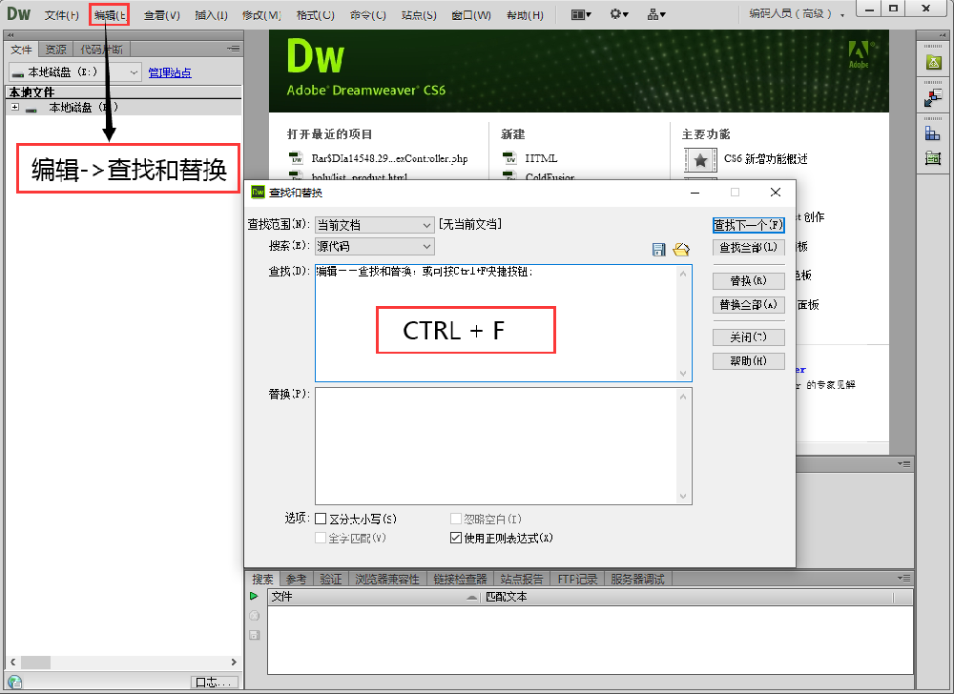Open the 窗口(W) menu
The image size is (954, 694).
coord(471,14)
